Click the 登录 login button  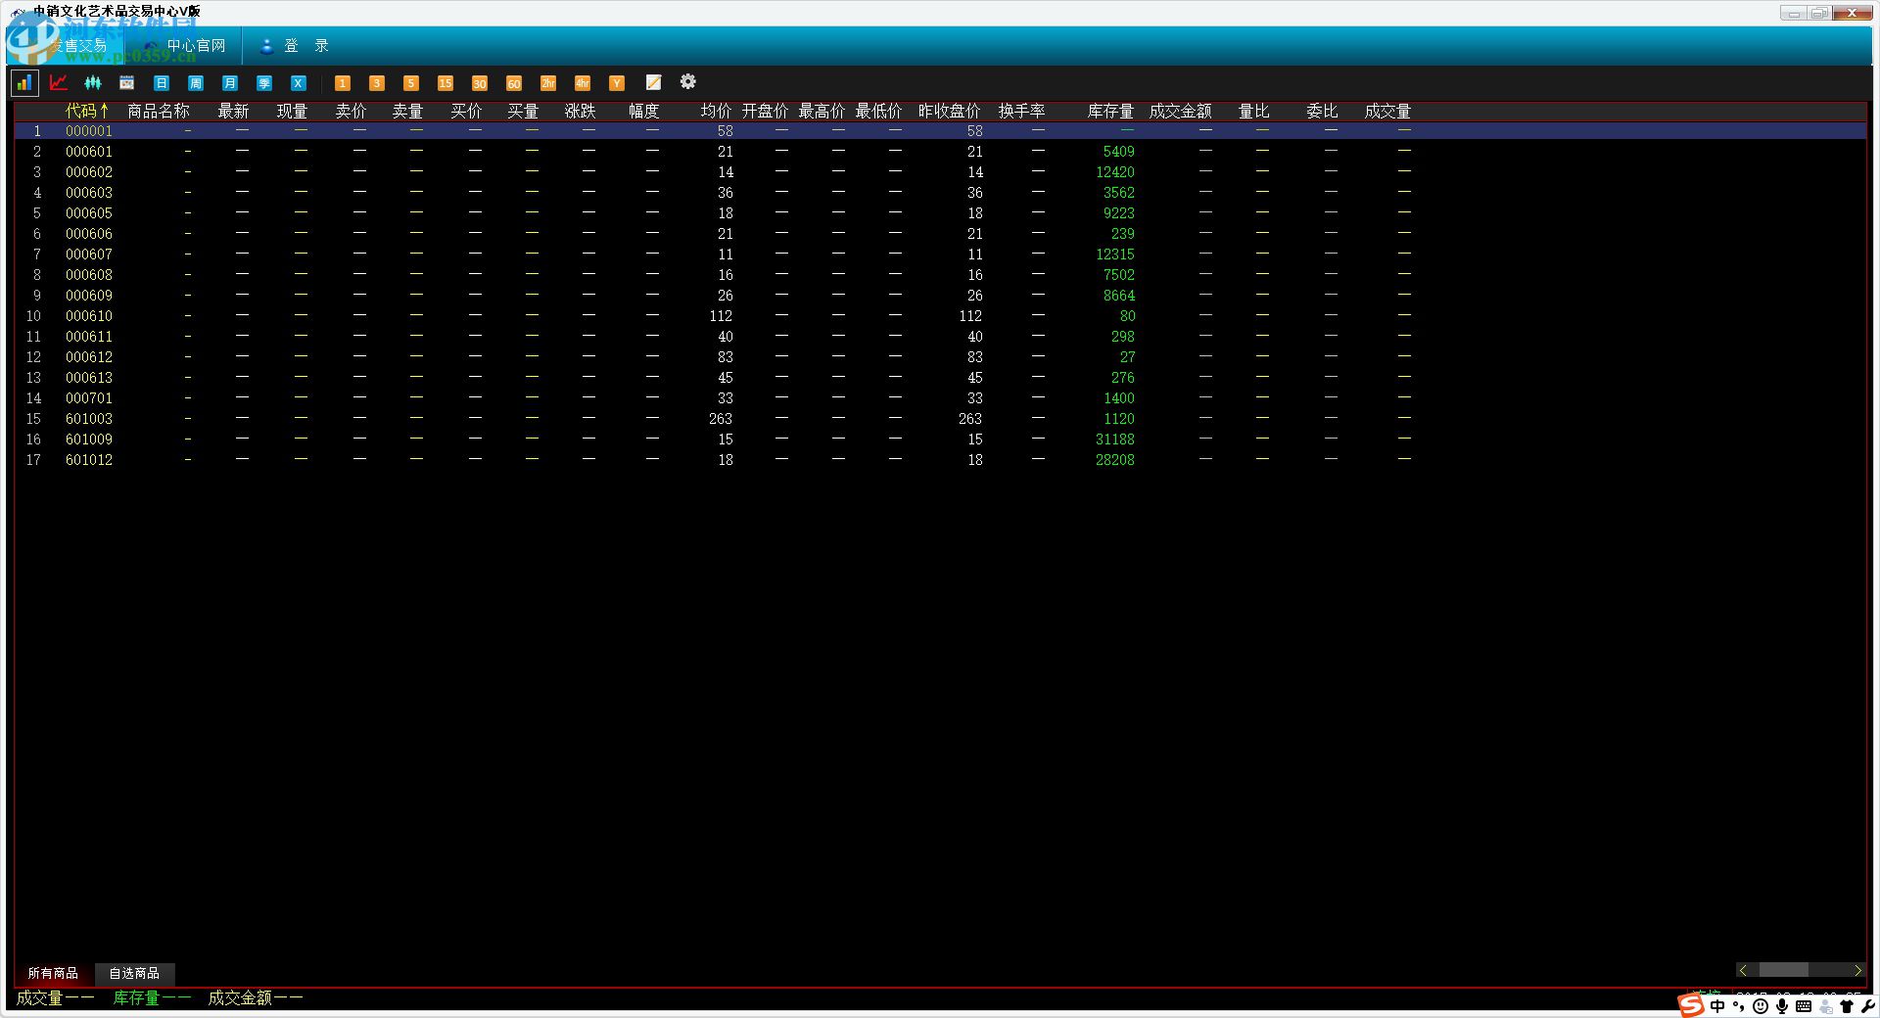point(295,46)
